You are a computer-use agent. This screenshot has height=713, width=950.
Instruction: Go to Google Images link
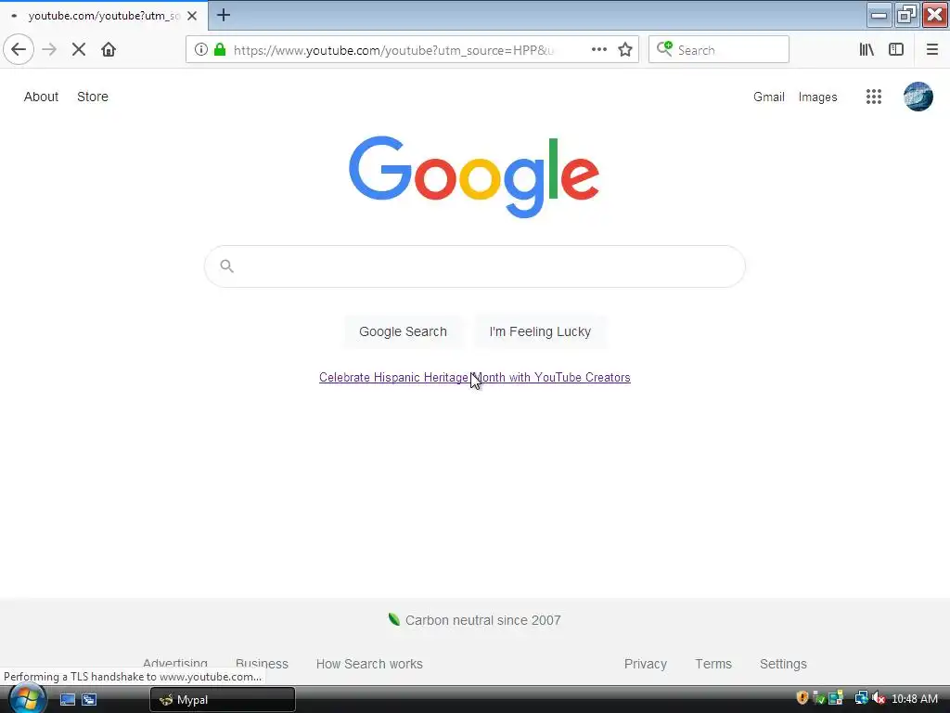tap(817, 97)
